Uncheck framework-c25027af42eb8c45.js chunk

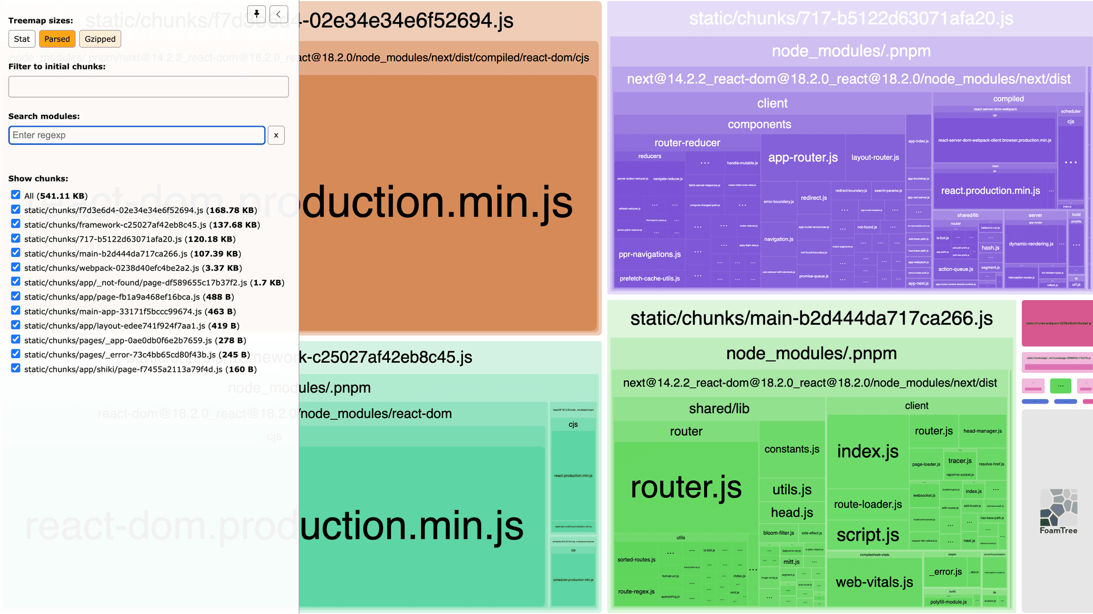click(x=16, y=224)
